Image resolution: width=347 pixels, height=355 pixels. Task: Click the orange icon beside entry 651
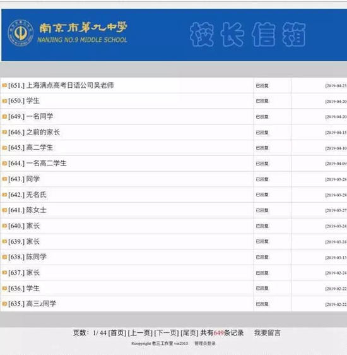[x=4, y=85]
